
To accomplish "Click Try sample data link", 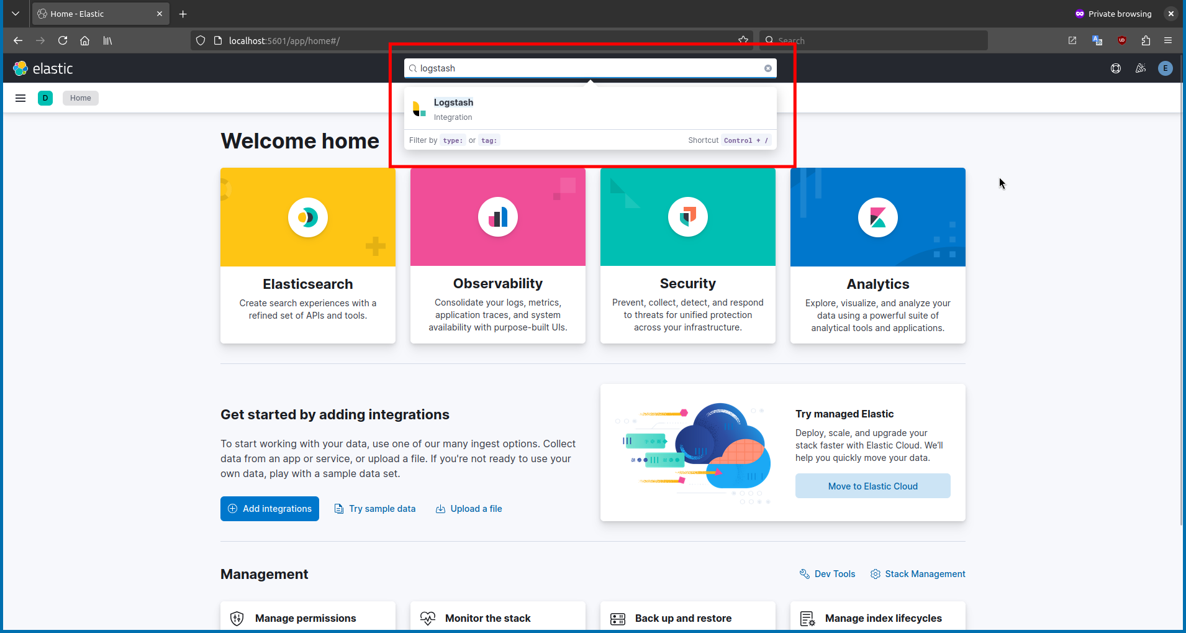I will (x=375, y=509).
